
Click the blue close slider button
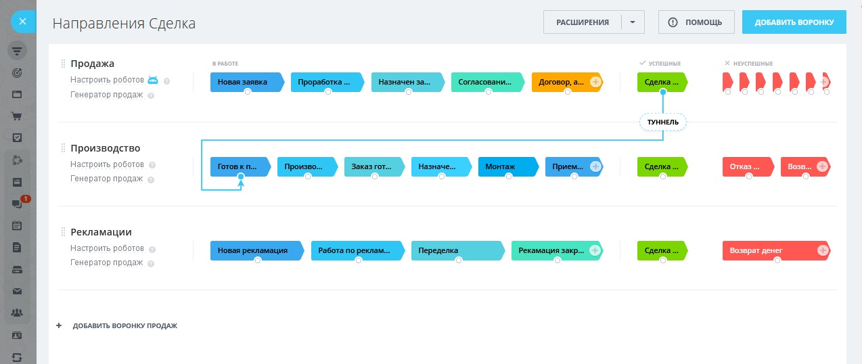22,22
